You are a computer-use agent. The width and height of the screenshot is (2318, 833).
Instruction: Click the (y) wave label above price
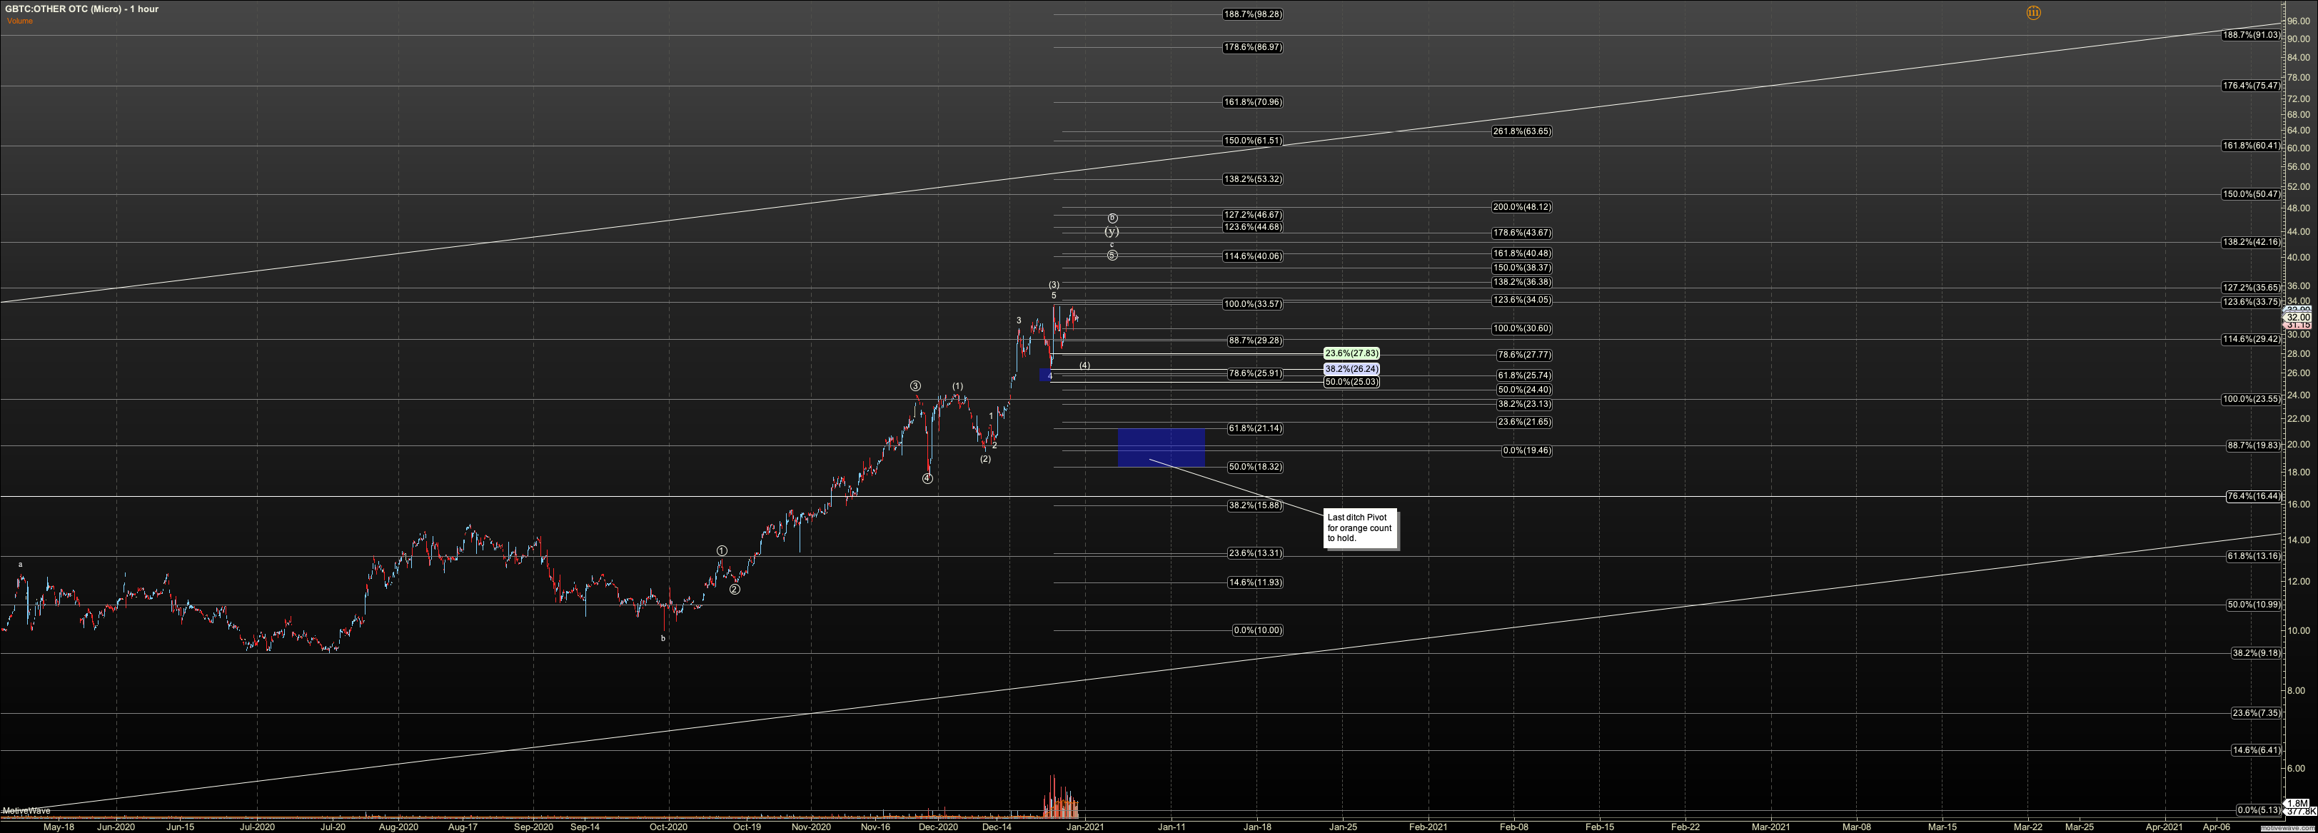click(x=1112, y=232)
